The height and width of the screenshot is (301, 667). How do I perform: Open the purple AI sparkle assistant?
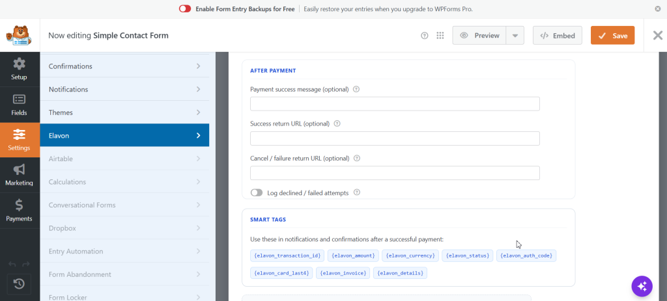coord(642,285)
